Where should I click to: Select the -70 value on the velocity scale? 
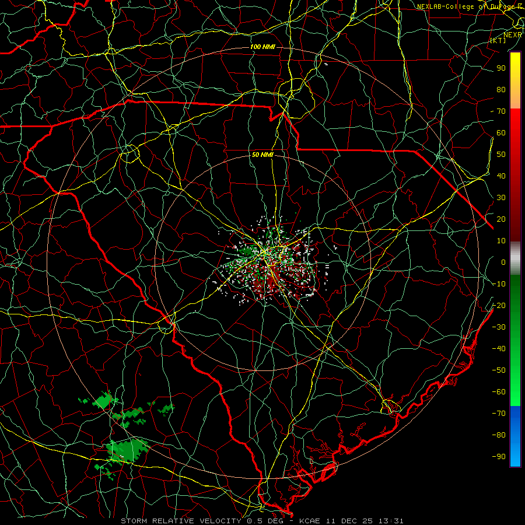click(499, 414)
